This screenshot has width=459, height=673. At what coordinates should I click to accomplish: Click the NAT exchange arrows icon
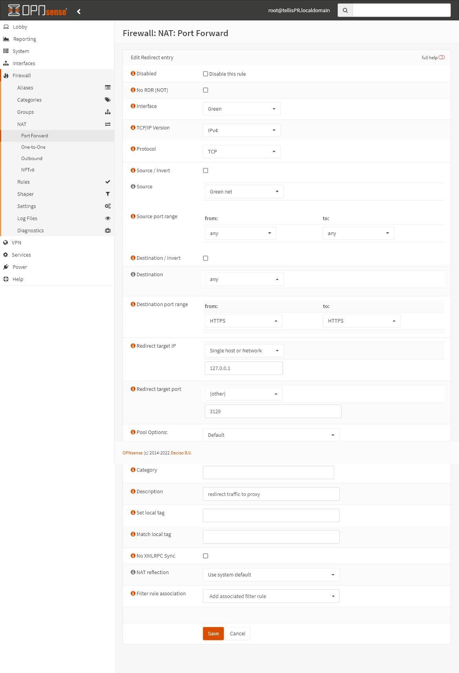click(108, 124)
